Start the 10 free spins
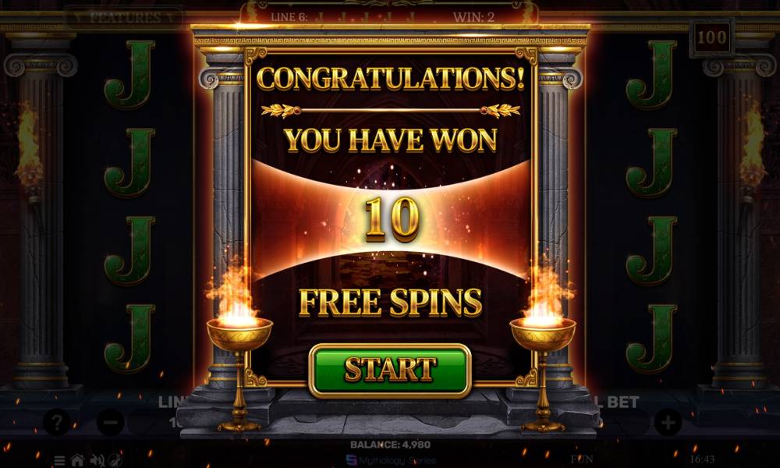The image size is (780, 468). 389,371
